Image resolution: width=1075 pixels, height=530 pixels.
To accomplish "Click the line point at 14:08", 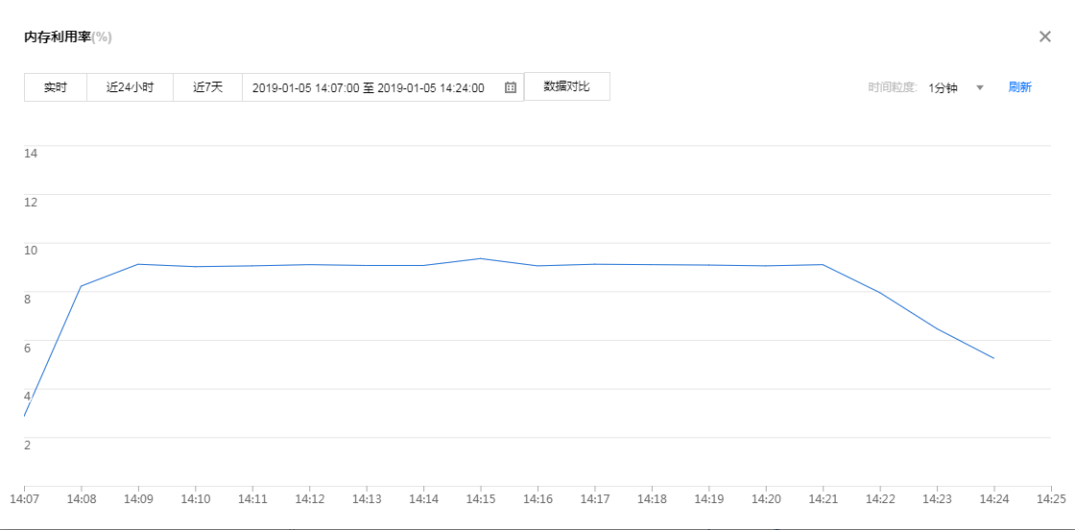I will (81, 286).
